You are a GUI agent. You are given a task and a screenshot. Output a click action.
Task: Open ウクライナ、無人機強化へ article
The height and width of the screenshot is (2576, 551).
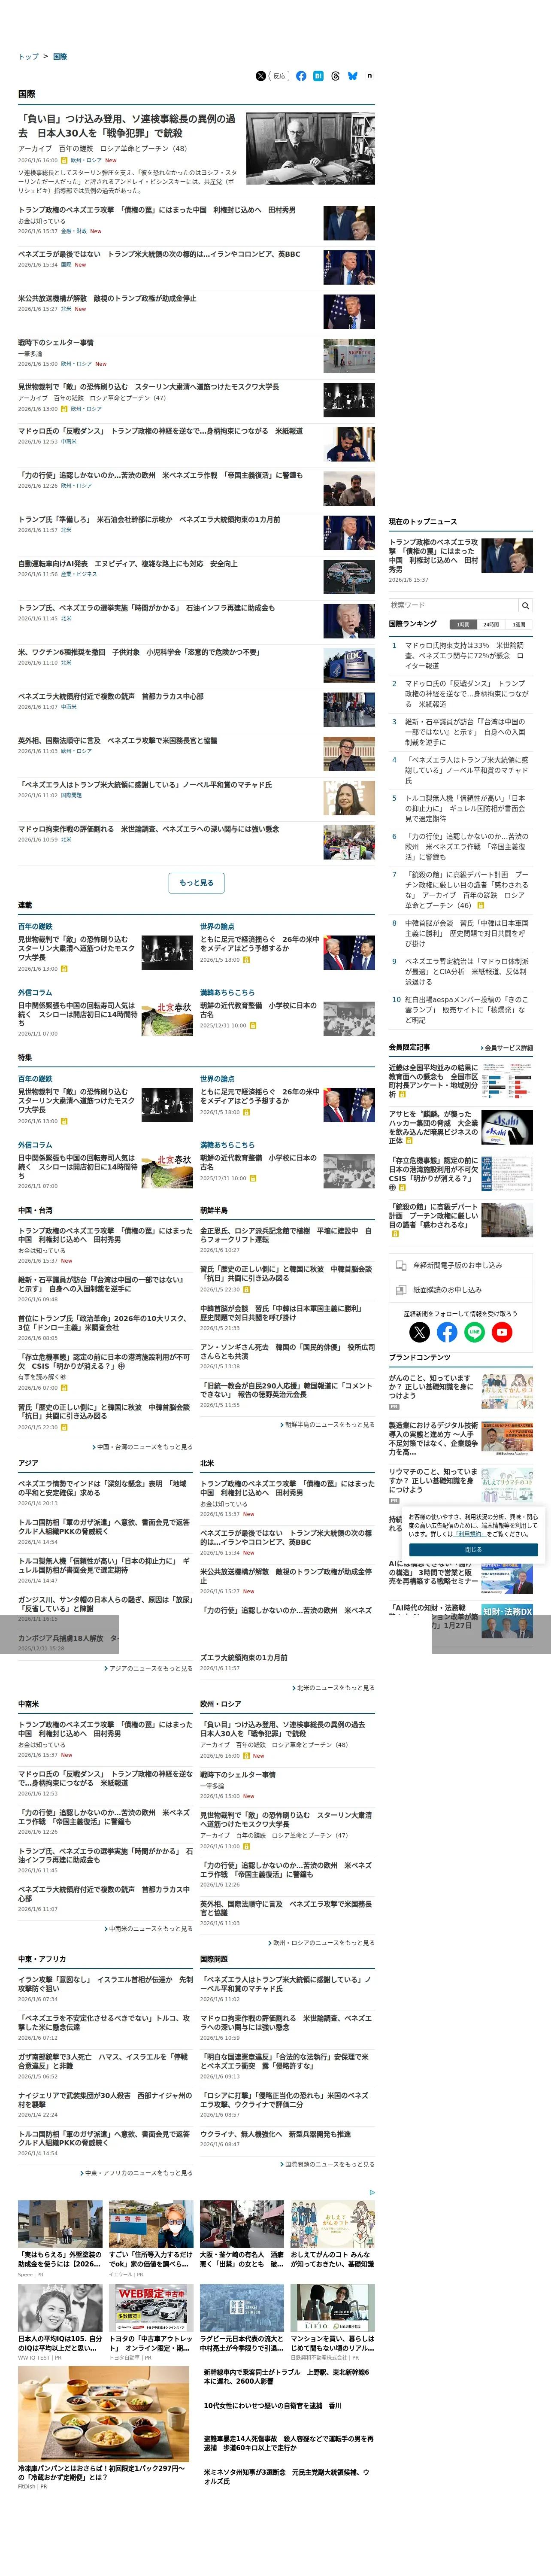coord(275,2133)
